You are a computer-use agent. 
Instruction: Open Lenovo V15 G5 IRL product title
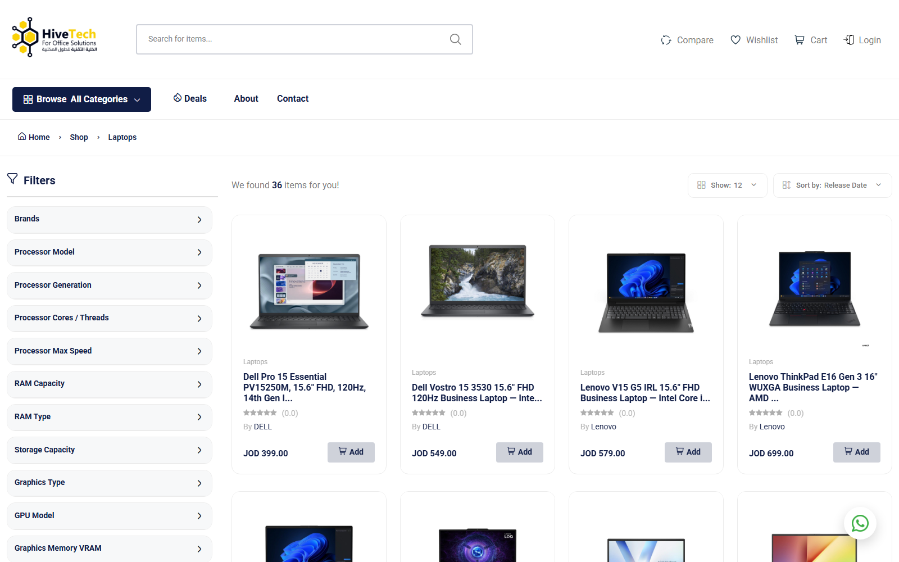pyautogui.click(x=645, y=393)
